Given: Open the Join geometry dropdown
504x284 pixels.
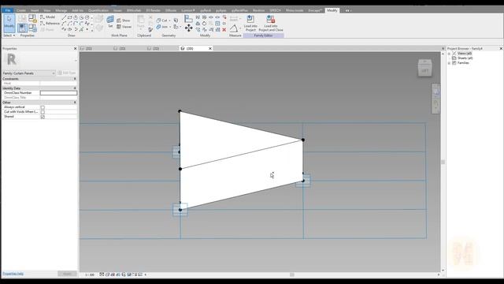Looking at the screenshot, I should [163, 27].
